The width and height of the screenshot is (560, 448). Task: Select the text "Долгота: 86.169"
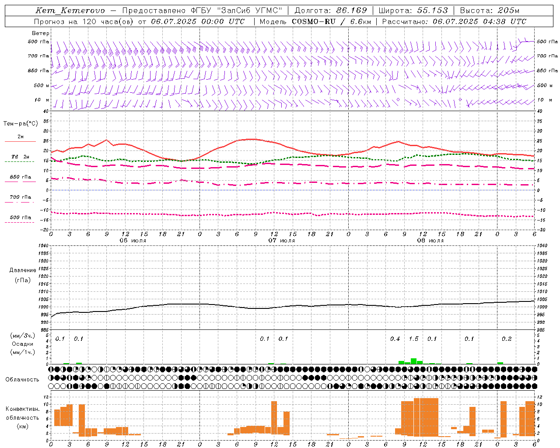(x=331, y=10)
